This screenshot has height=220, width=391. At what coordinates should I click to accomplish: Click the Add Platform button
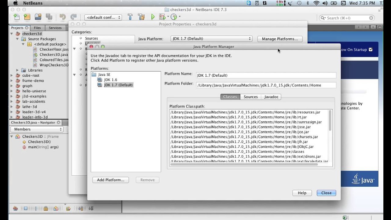pos(111,180)
